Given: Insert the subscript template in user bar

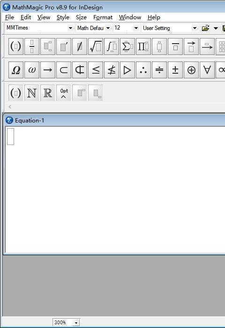Looking at the screenshot, I should tap(96, 93).
